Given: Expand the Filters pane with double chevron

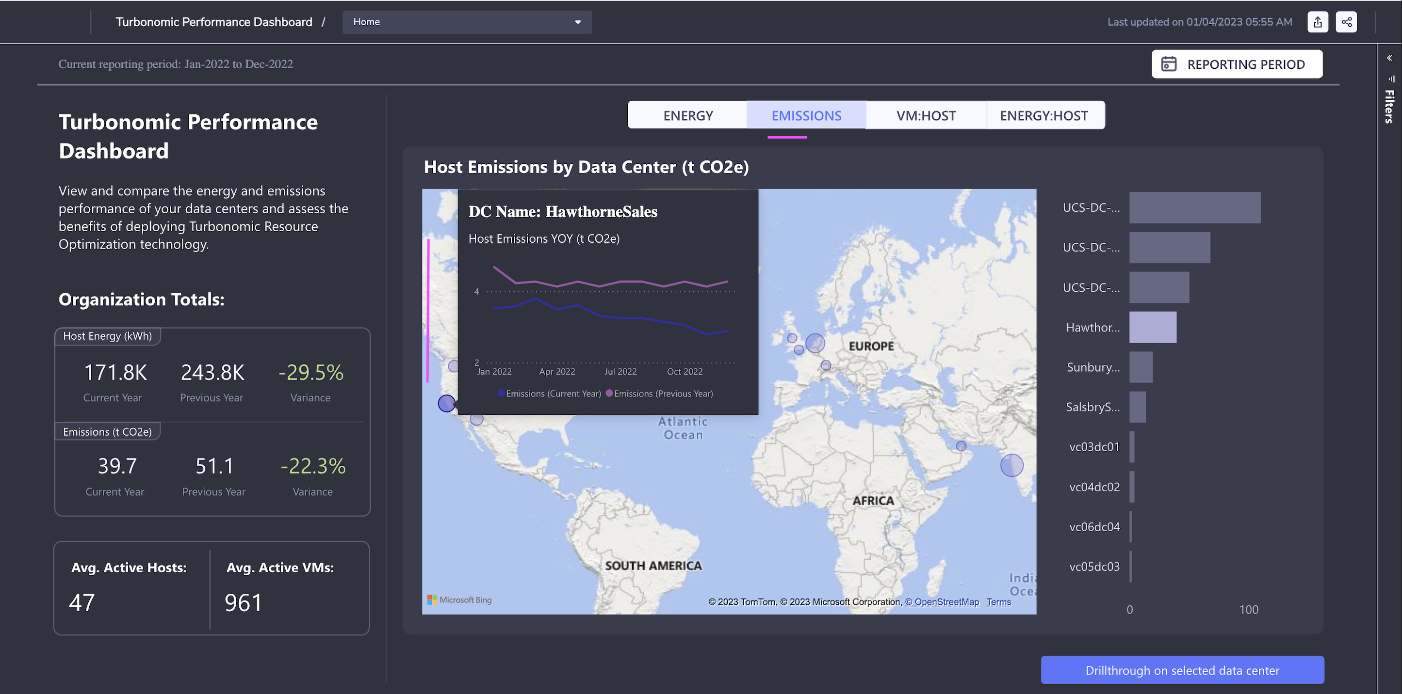Looking at the screenshot, I should point(1389,58).
